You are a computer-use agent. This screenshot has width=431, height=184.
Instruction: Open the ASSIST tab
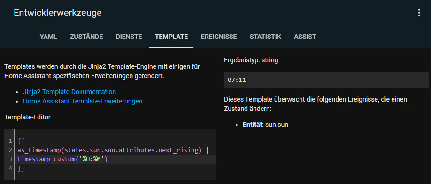click(305, 37)
